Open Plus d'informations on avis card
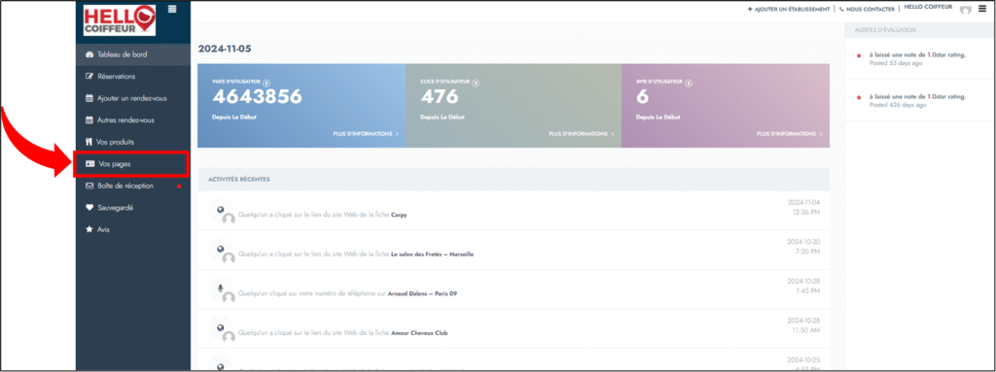The height and width of the screenshot is (372, 996). tap(790, 134)
